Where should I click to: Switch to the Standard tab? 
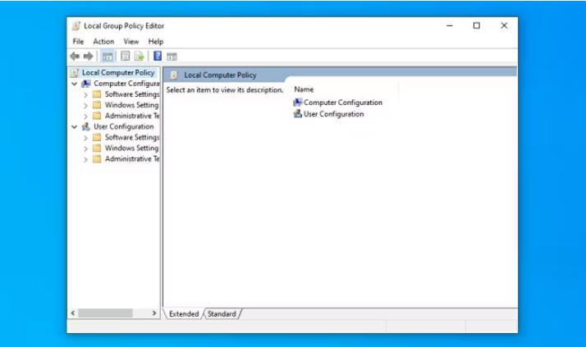tap(222, 313)
